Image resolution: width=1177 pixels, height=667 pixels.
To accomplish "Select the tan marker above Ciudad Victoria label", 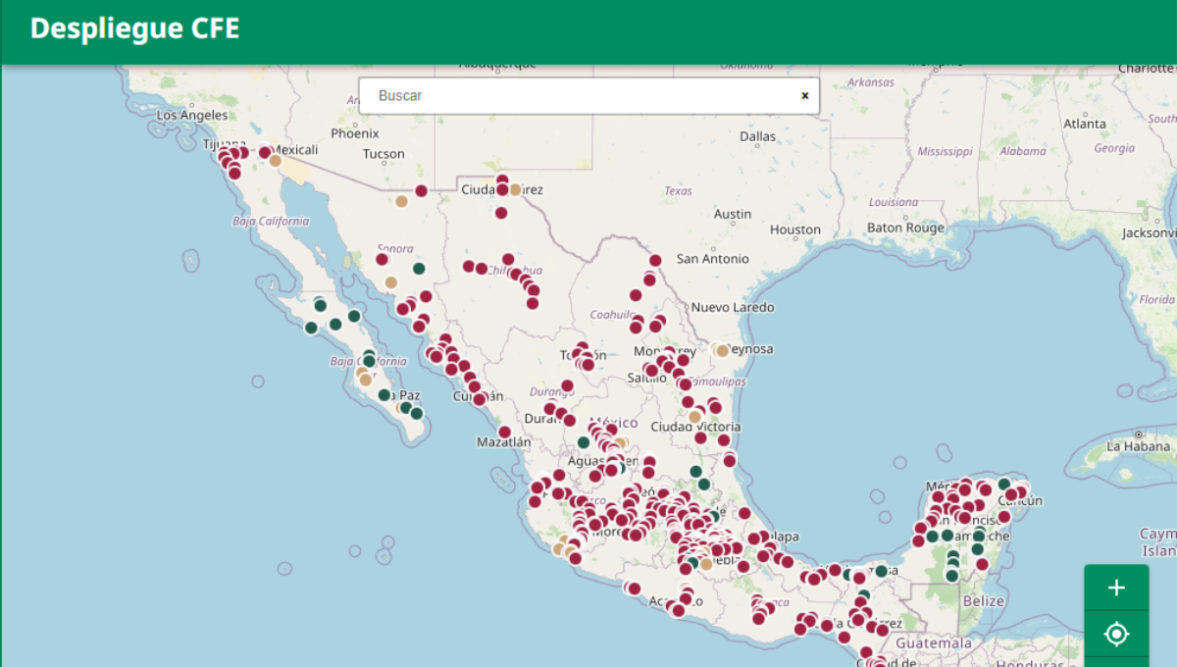I will pyautogui.click(x=694, y=416).
